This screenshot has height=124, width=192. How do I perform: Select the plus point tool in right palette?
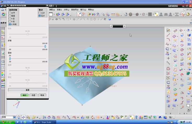pyautogui.click(x=168, y=58)
